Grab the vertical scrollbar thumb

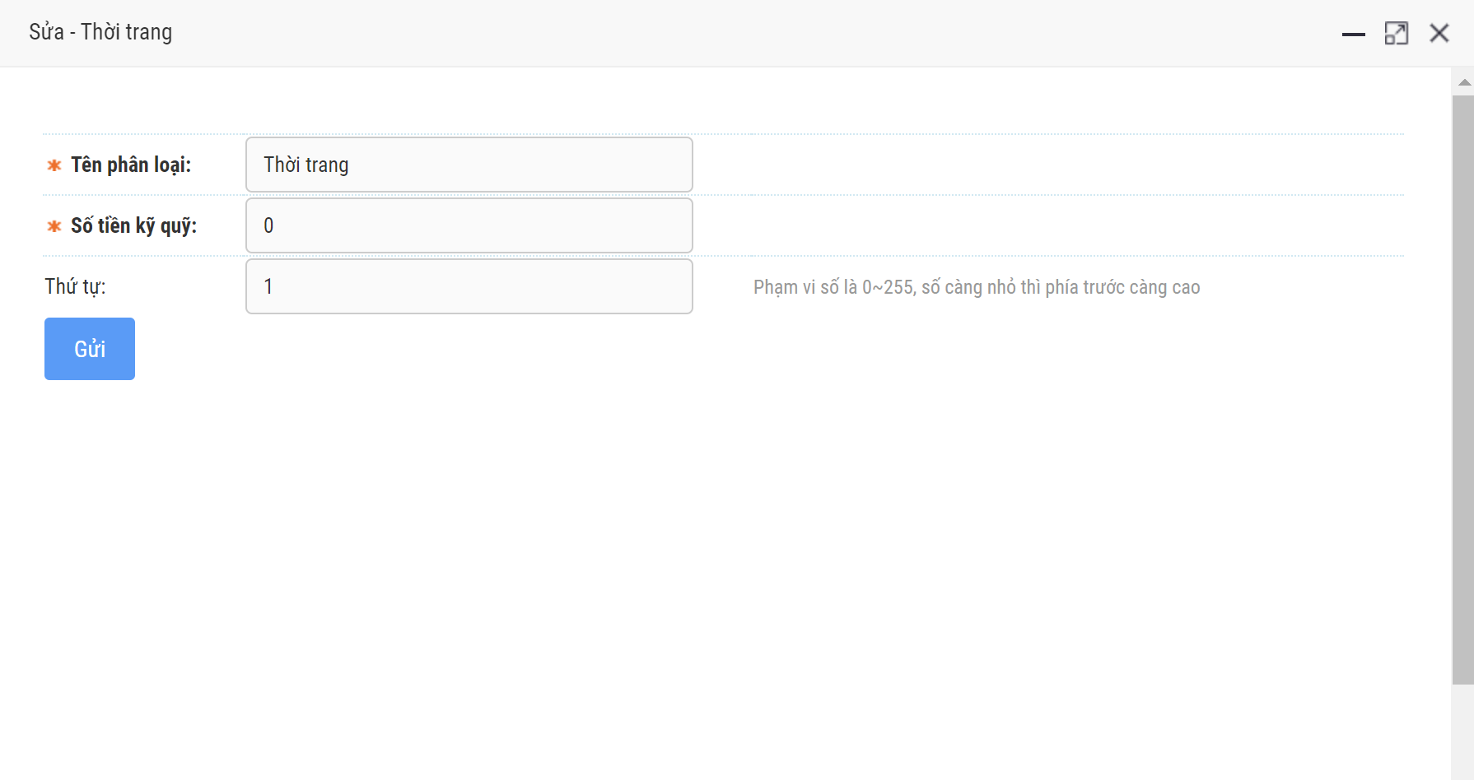tap(1463, 388)
